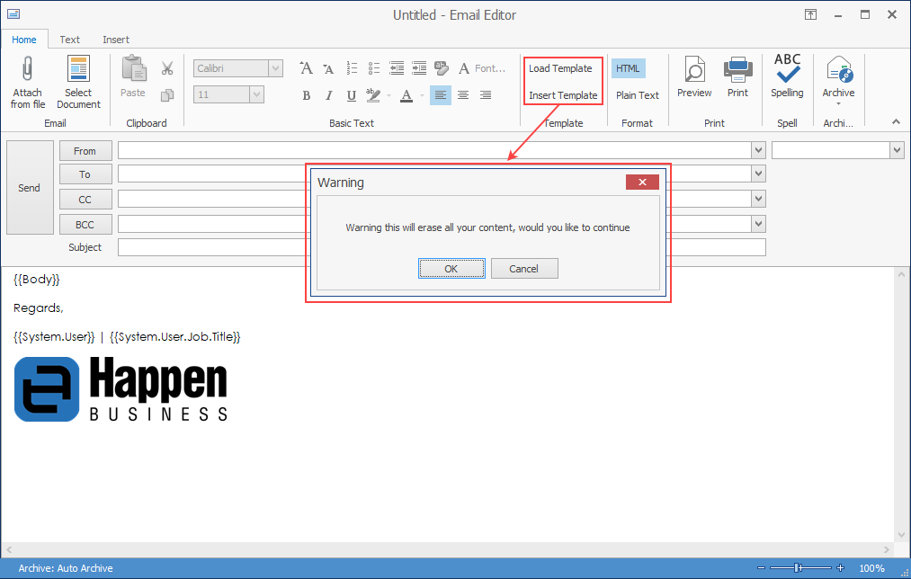Switch to the Insert ribbon tab
Viewport: 911px width, 579px height.
pyautogui.click(x=116, y=40)
